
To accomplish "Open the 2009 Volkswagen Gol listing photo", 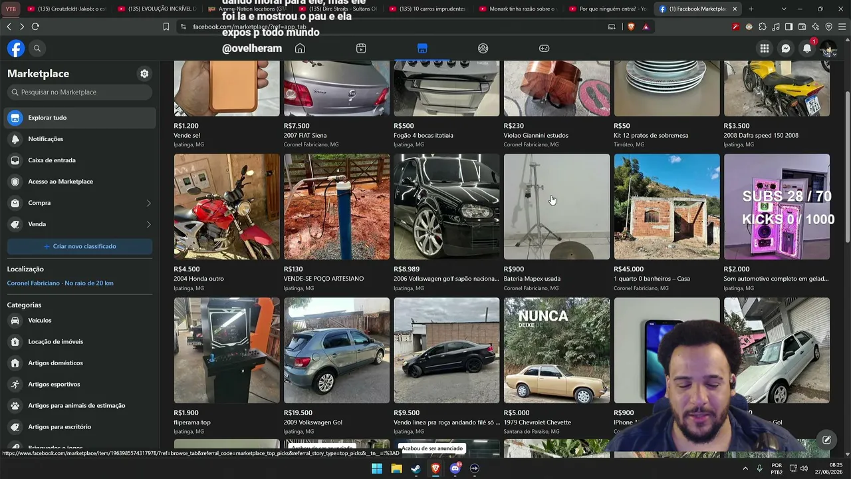I will pyautogui.click(x=337, y=351).
